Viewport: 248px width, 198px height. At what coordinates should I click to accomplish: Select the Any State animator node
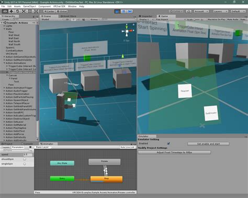click(62, 163)
